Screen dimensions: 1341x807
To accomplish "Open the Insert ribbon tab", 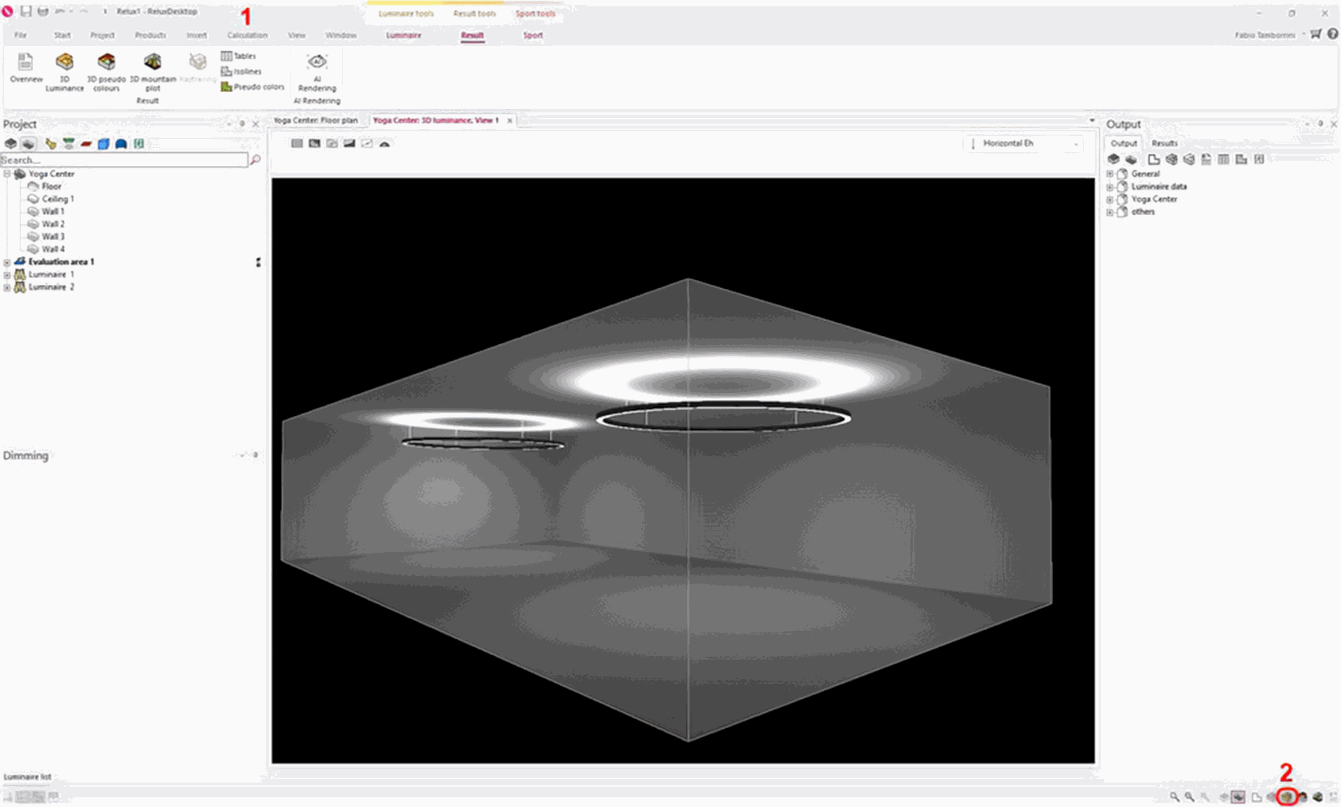I will pyautogui.click(x=196, y=35).
